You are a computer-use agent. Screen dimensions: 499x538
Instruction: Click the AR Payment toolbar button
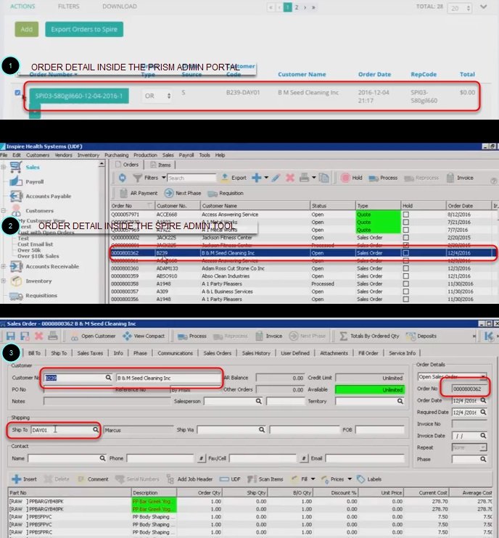tap(139, 193)
